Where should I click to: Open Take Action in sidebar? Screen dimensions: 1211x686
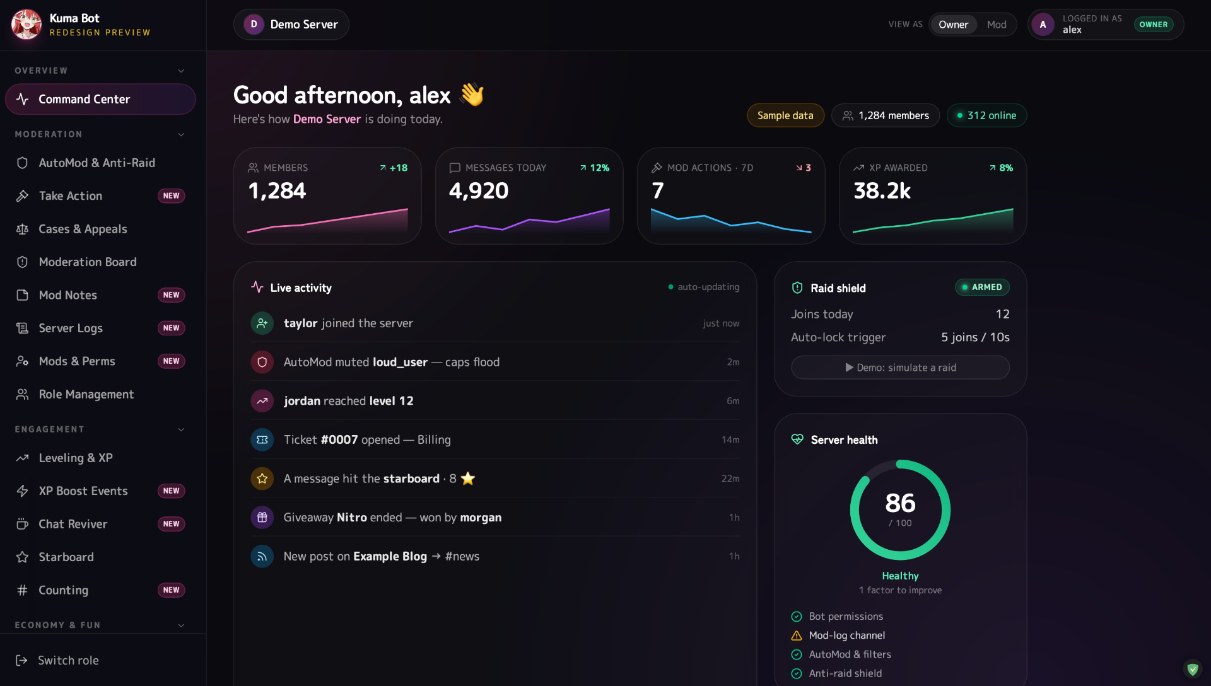[x=100, y=196]
